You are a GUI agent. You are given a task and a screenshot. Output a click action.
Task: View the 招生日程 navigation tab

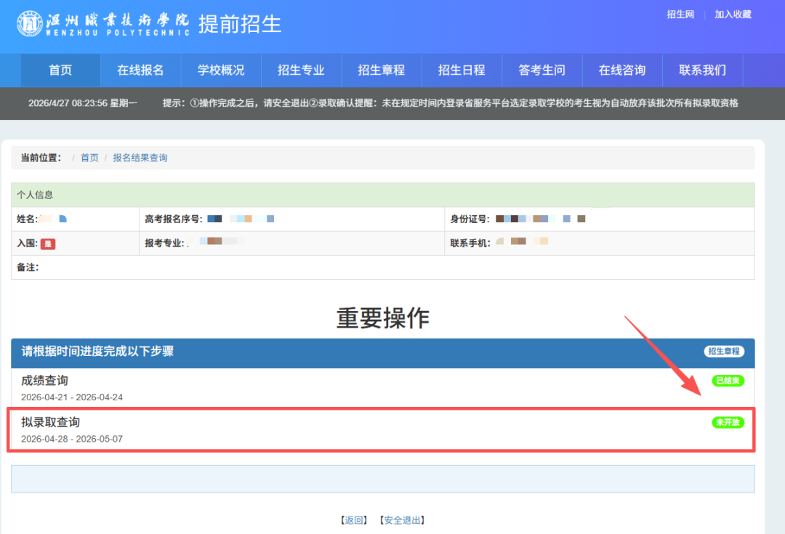[x=462, y=70]
